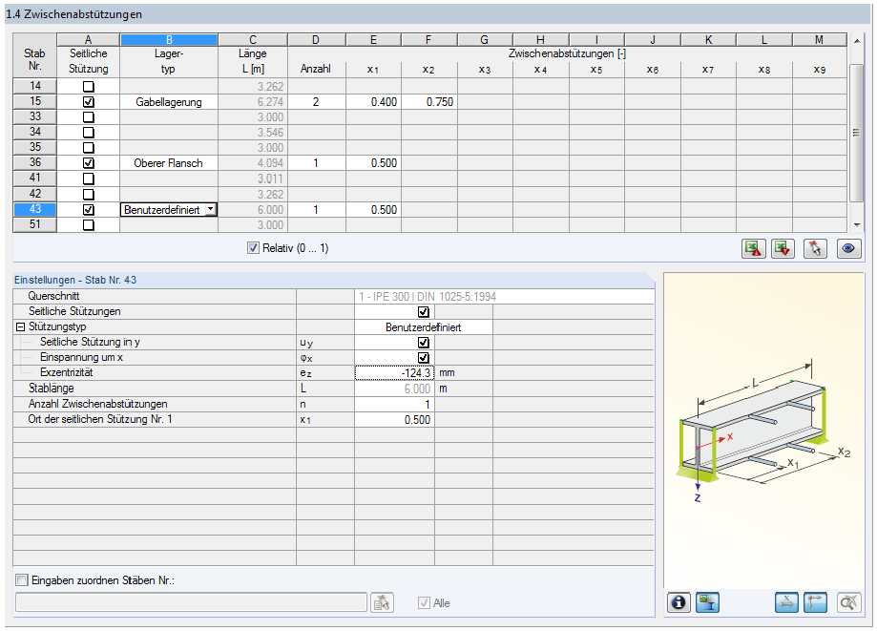
Task: Enable lateral support for member 14
Action: [89, 87]
